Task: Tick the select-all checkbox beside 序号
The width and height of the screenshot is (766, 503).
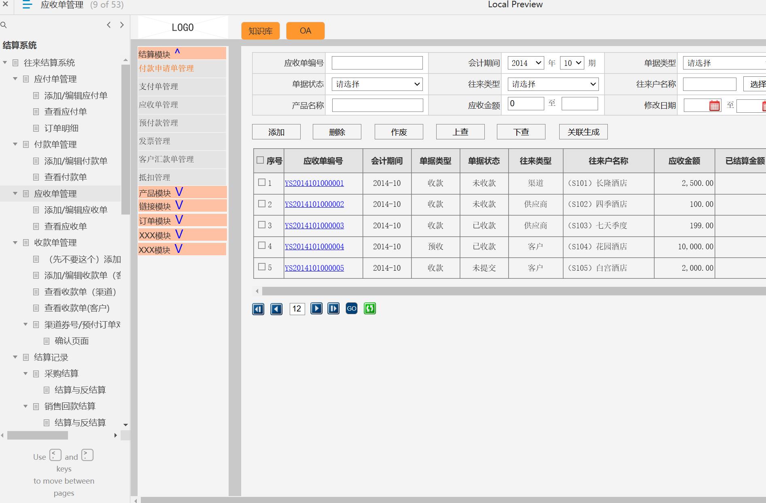Action: (x=260, y=160)
